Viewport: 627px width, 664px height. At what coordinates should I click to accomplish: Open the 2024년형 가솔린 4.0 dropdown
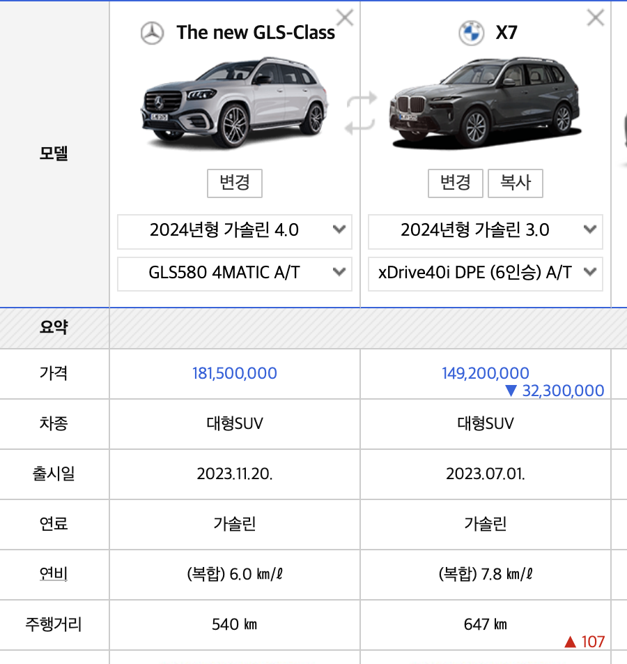tap(234, 231)
